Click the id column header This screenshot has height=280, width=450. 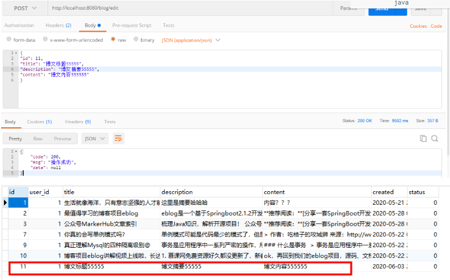tap(18, 192)
